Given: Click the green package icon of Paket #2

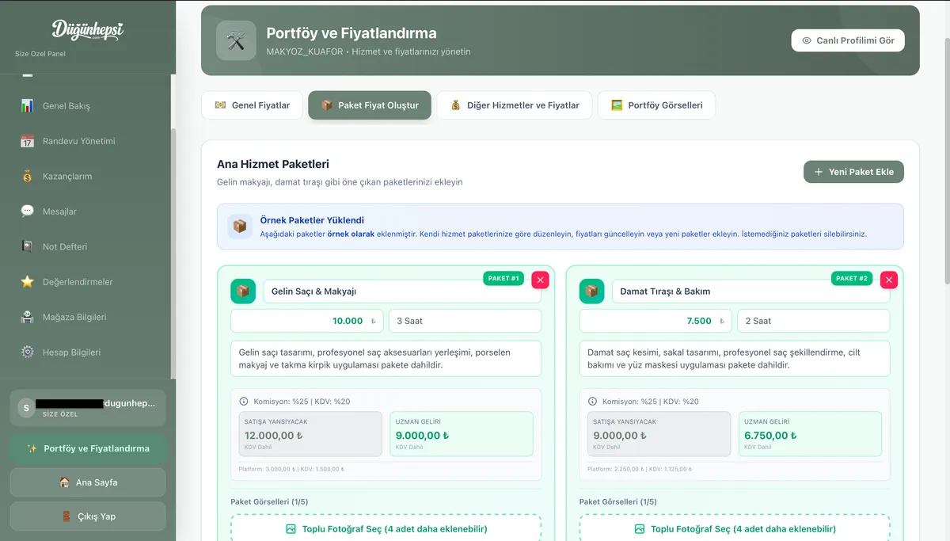Looking at the screenshot, I should pos(592,291).
